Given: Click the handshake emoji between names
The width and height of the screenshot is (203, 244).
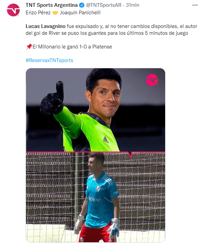Looking at the screenshot, I should (x=55, y=13).
